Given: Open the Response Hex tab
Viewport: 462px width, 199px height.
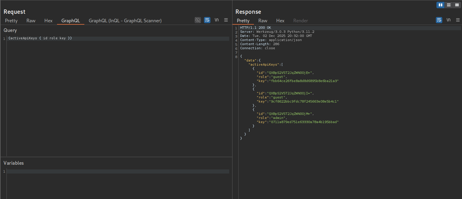Looking at the screenshot, I should 280,21.
